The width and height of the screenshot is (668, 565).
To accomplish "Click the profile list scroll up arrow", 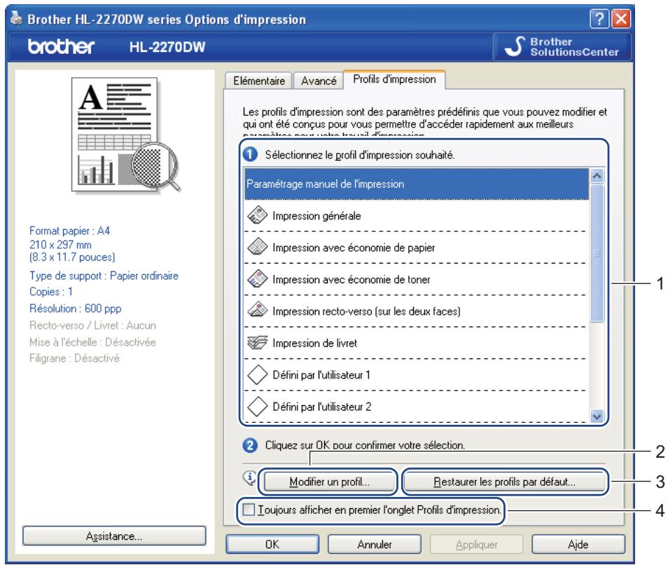I will tap(597, 176).
